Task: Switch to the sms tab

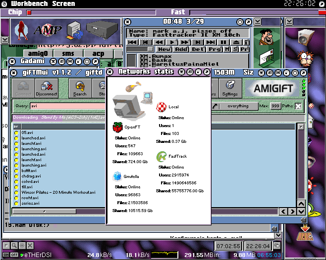Action: [x=68, y=53]
